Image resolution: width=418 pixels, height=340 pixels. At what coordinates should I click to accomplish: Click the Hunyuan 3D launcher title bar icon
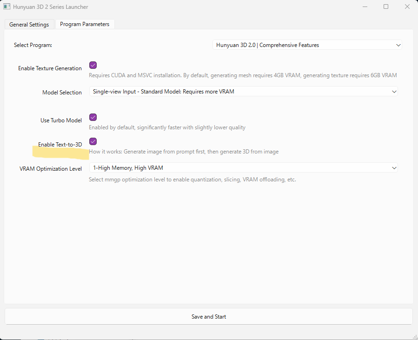pyautogui.click(x=7, y=7)
